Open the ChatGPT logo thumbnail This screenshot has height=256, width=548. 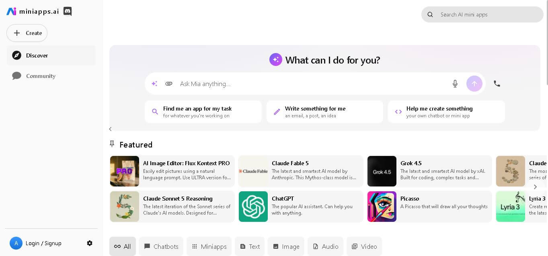(x=253, y=207)
